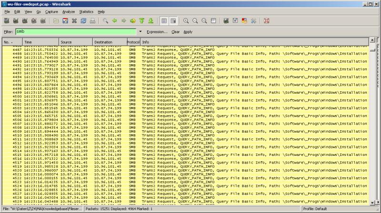
Task: Sort by the Info column header
Action: [x=254, y=42]
